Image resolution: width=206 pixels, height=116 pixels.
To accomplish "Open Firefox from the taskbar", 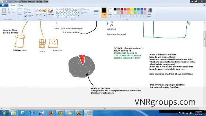I will 51,113.
